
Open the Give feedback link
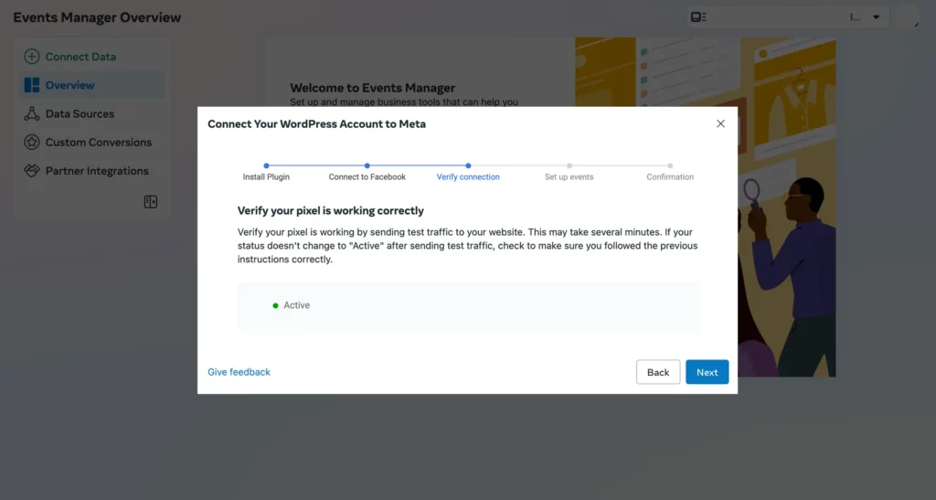coord(239,372)
